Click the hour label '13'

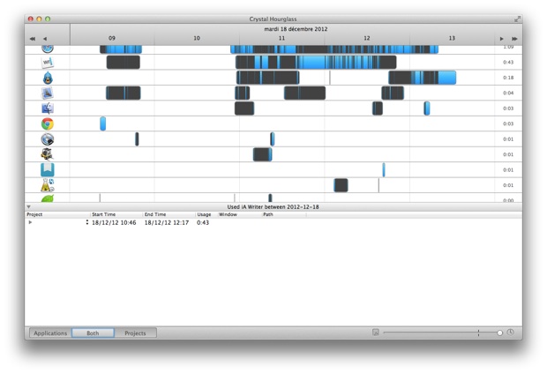452,38
